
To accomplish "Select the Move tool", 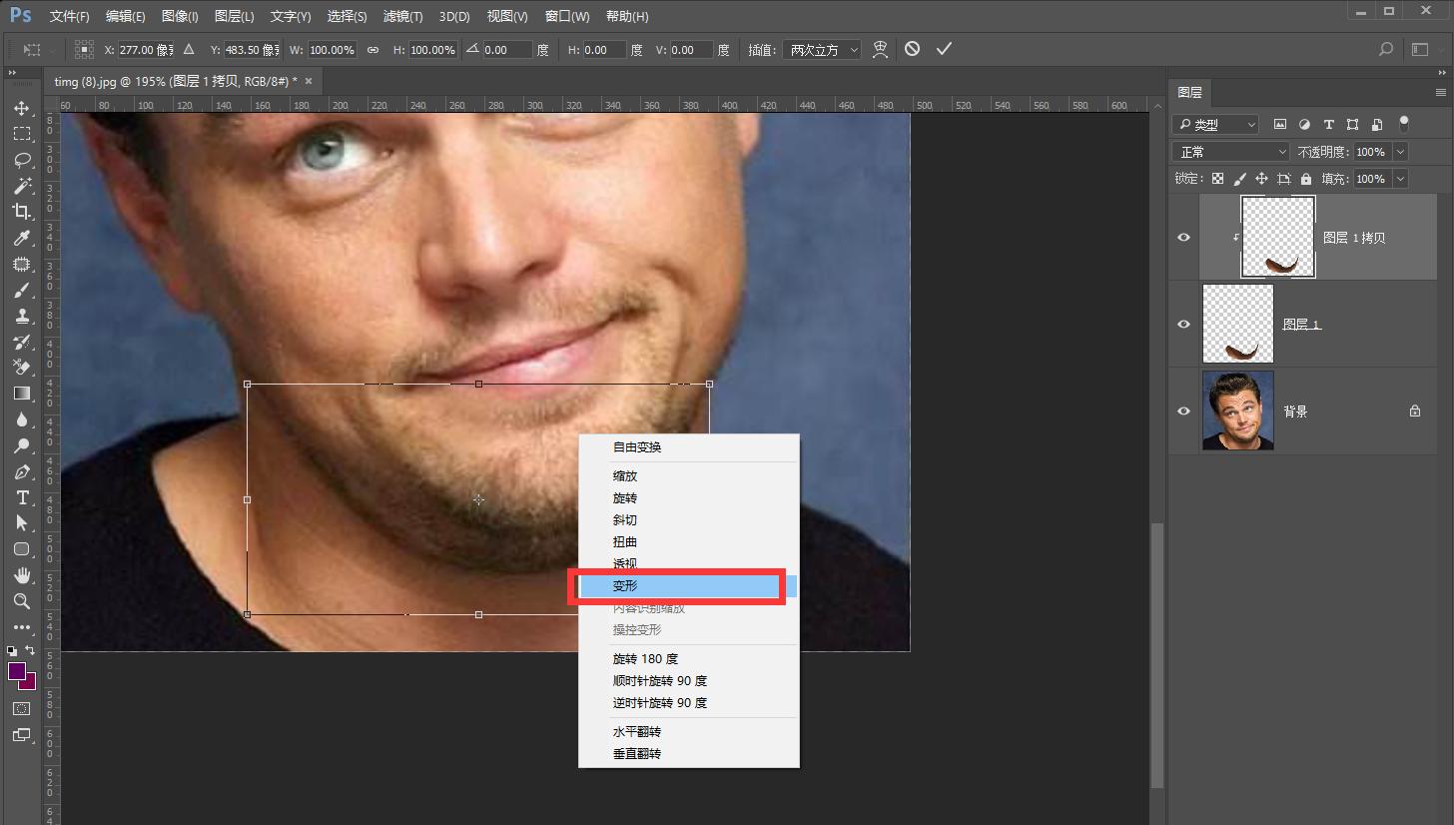I will point(21,108).
